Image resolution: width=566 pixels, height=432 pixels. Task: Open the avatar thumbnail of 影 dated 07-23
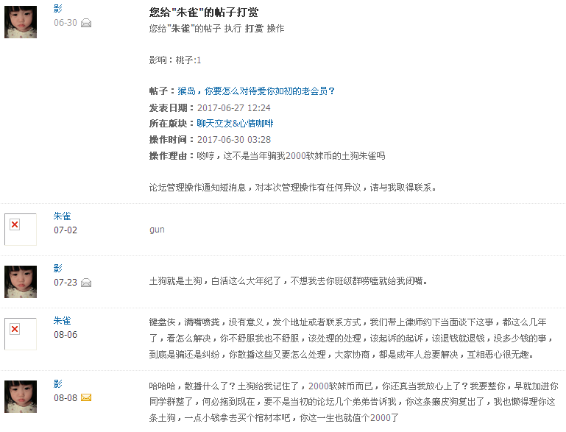point(21,282)
